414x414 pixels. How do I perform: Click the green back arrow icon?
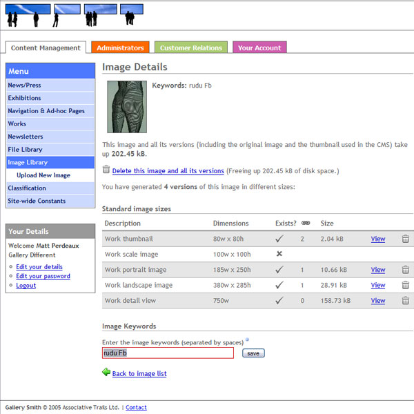click(106, 372)
